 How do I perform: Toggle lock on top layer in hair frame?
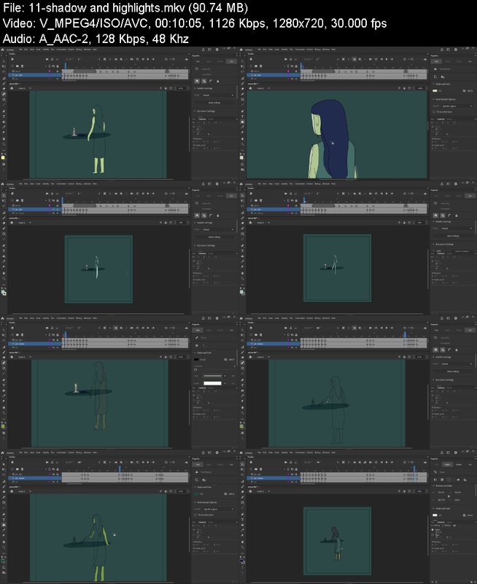click(296, 71)
